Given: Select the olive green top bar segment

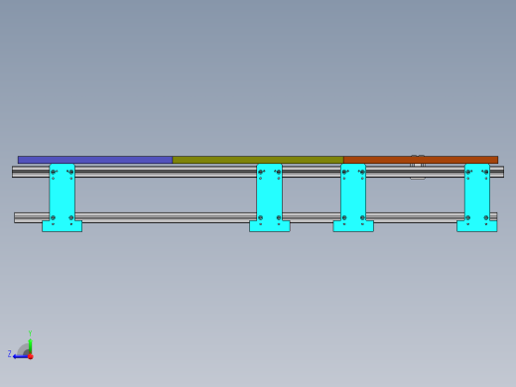Looking at the screenshot, I should point(258,160).
